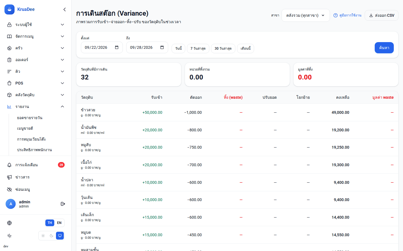Click the KruaDee logo icon

pyautogui.click(x=10, y=9)
